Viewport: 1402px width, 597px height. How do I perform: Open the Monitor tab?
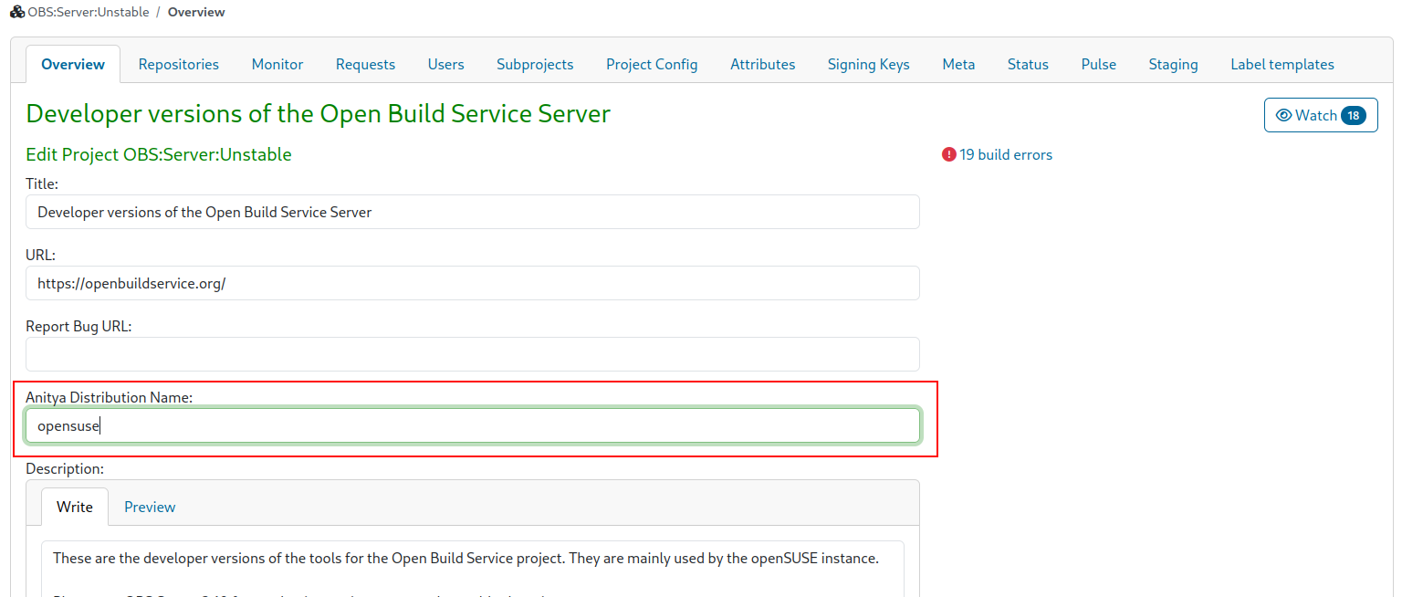[277, 64]
